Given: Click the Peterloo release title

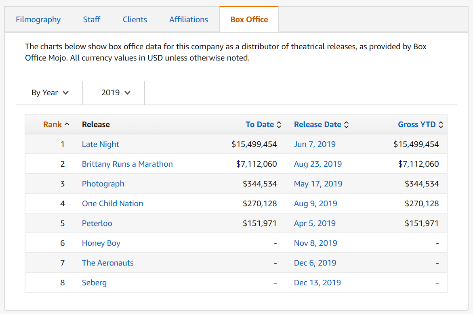Looking at the screenshot, I should click(x=97, y=223).
